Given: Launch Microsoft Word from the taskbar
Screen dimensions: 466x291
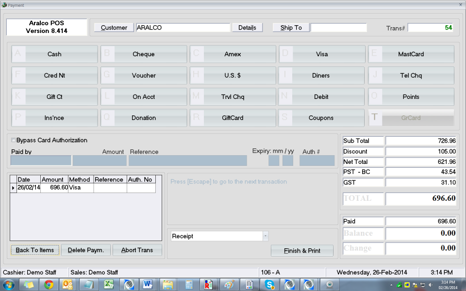Looking at the screenshot, I should [148, 285].
